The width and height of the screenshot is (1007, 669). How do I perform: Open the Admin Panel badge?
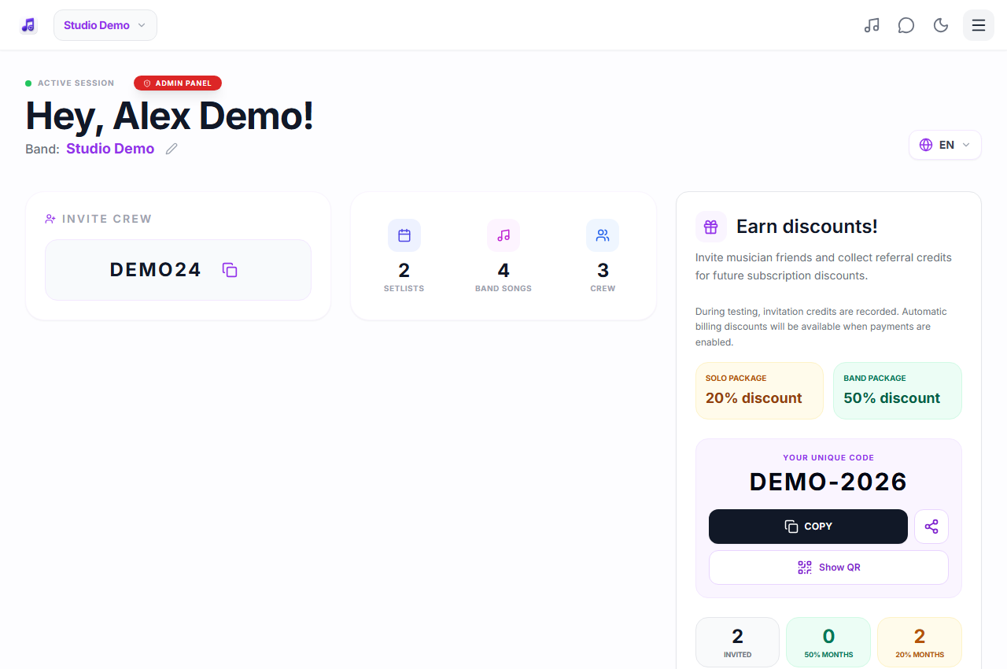[178, 83]
